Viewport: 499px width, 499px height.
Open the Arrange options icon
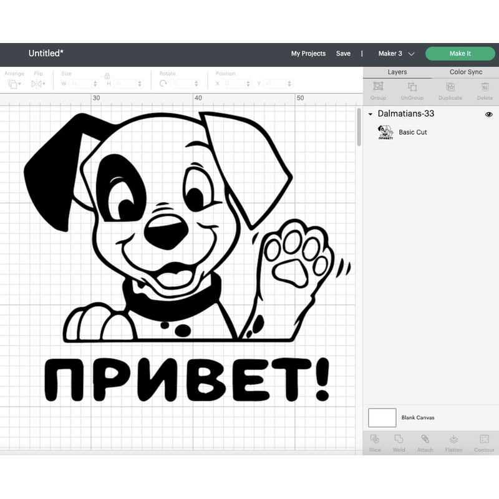[12, 84]
